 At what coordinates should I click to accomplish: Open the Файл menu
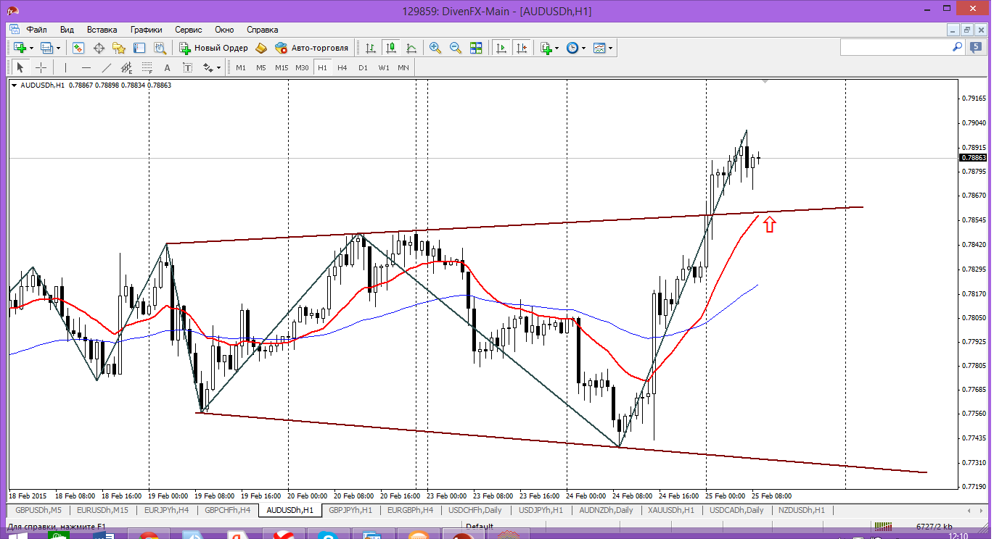click(37, 30)
